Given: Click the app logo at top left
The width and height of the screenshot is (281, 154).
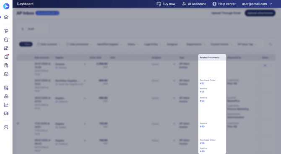Looking at the screenshot, I should tap(6, 6).
